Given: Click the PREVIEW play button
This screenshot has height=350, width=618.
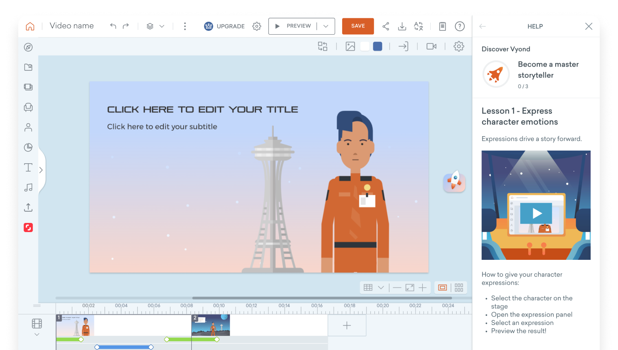Looking at the screenshot, I should pos(293,26).
